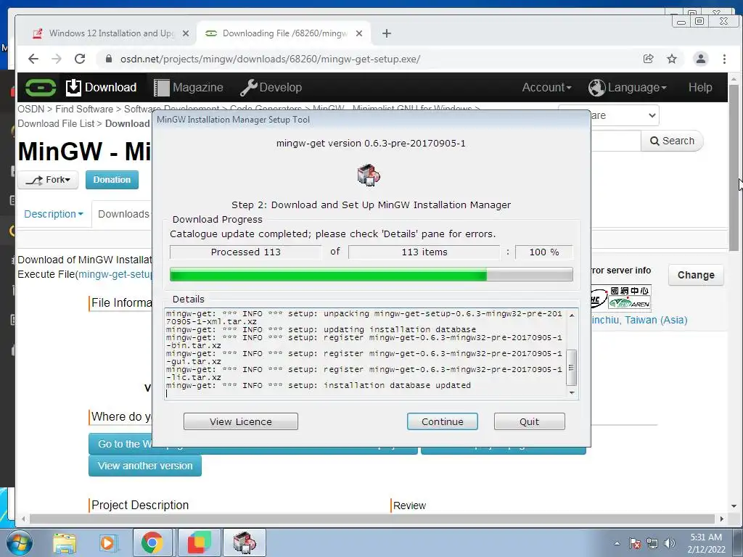Select the Downloads tab on the page
This screenshot has width=743, height=557.
123,214
